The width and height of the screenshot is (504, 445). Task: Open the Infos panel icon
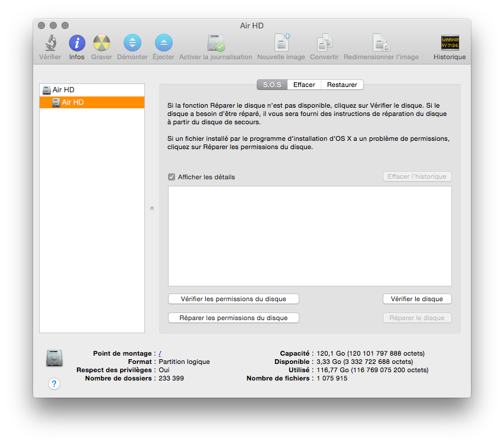[77, 43]
